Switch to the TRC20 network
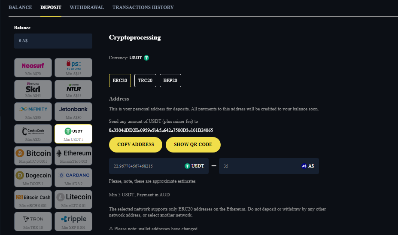The width and height of the screenshot is (398, 235). pyautogui.click(x=145, y=80)
